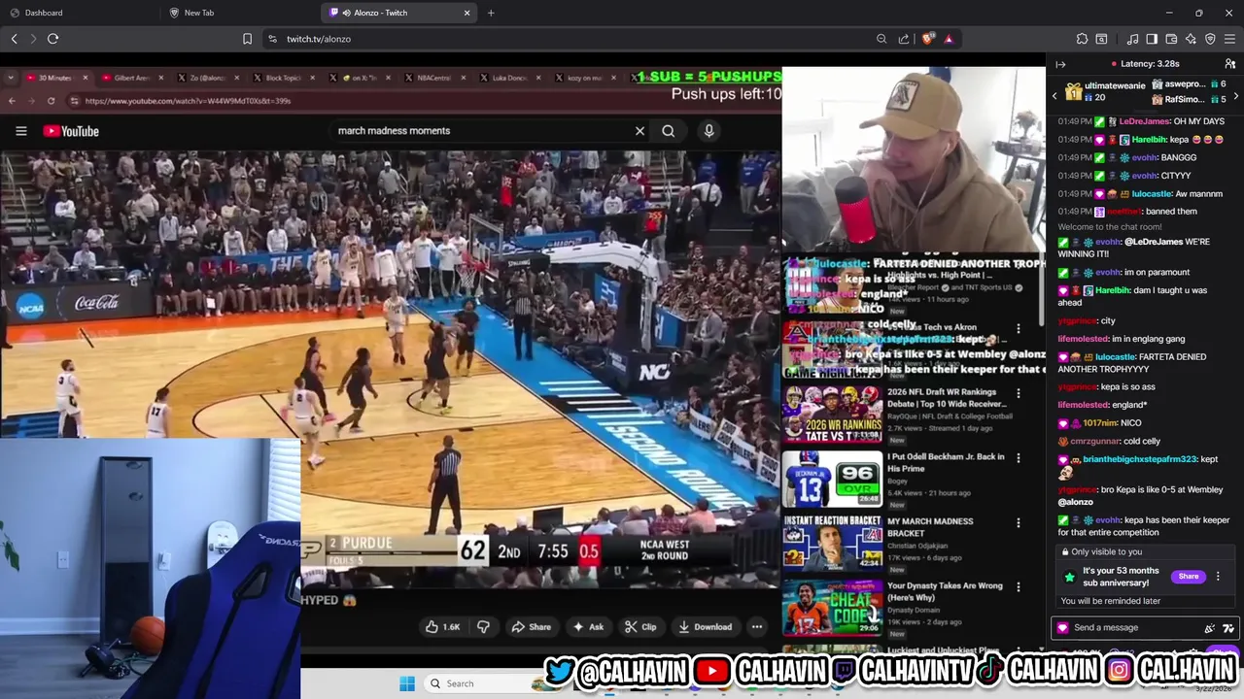Select the Alonzo - Twitch tab

(x=398, y=13)
